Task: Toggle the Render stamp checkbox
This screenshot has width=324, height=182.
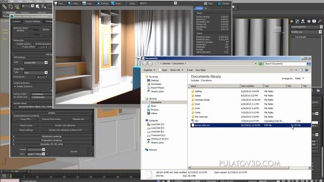Action: 15,107
